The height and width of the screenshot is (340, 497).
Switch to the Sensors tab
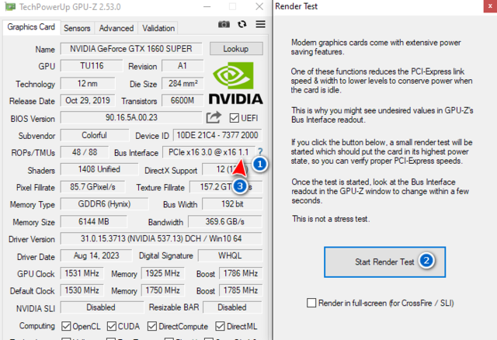pyautogui.click(x=77, y=28)
